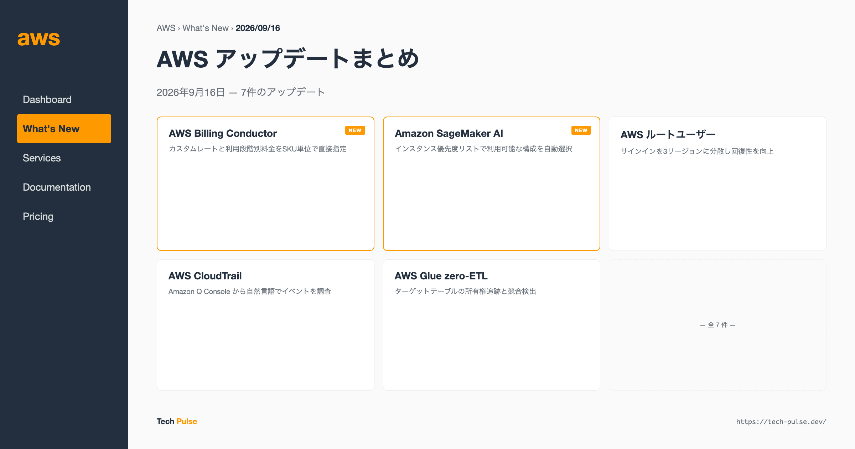Select the 2026/09/16 breadcrumb entry
855x449 pixels.
258,28
